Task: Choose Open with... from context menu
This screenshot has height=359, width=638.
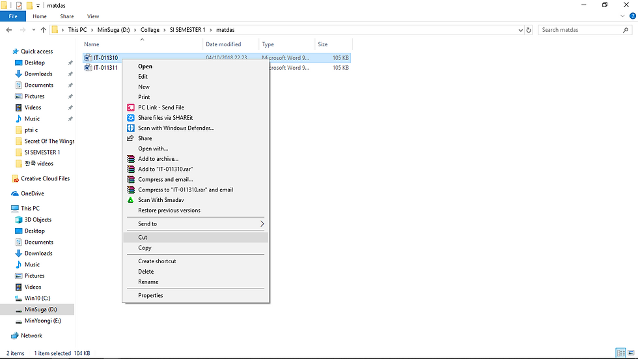Action: (x=195, y=149)
